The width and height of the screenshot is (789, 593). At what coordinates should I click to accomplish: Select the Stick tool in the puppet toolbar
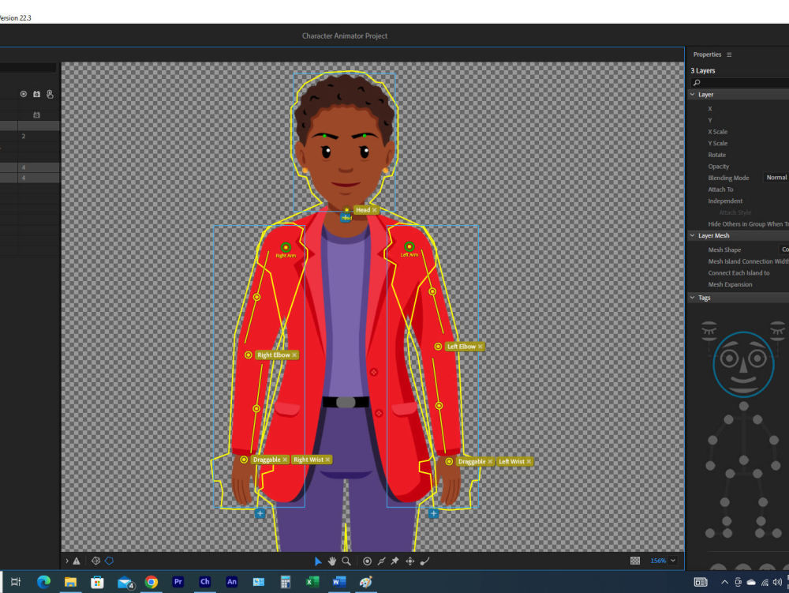[381, 561]
